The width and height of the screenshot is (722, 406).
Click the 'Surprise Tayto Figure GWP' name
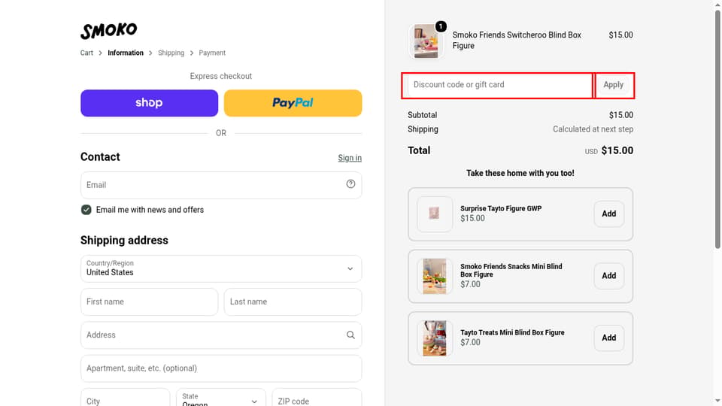click(501, 208)
